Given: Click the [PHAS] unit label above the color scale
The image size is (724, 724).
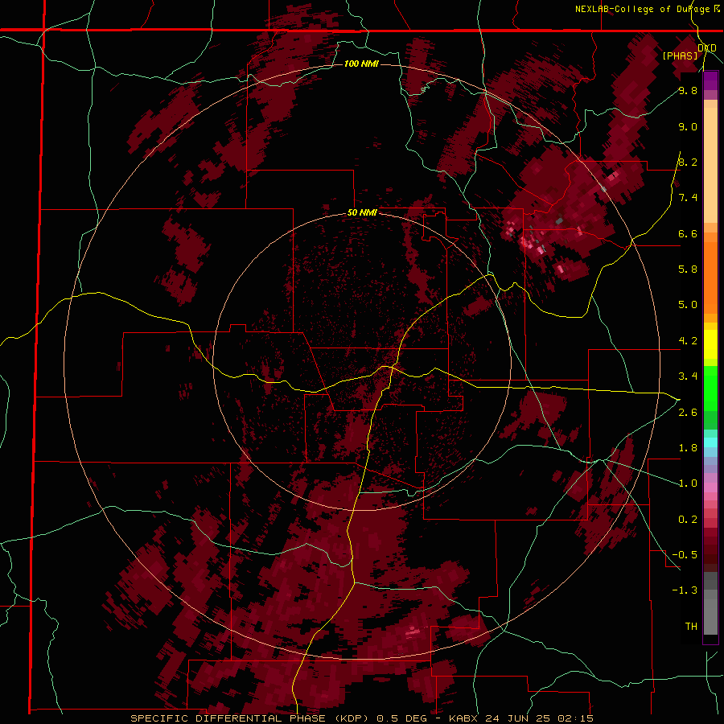Looking at the screenshot, I should coord(680,56).
